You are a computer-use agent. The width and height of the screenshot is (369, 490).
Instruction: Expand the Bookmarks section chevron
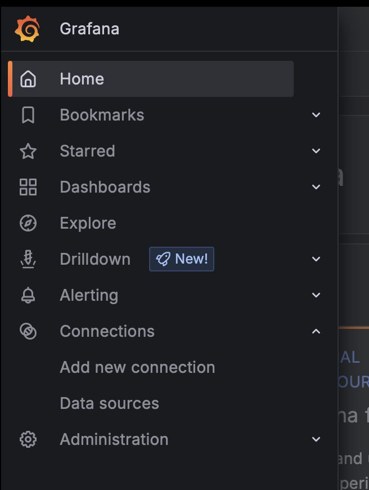click(316, 115)
